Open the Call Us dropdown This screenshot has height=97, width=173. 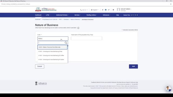pyautogui.click(x=84, y=10)
